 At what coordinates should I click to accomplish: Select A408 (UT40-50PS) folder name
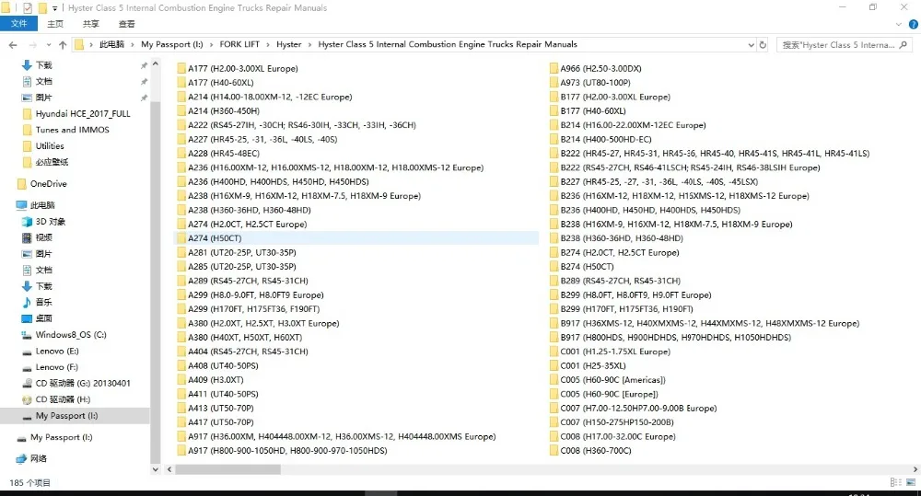coord(223,365)
